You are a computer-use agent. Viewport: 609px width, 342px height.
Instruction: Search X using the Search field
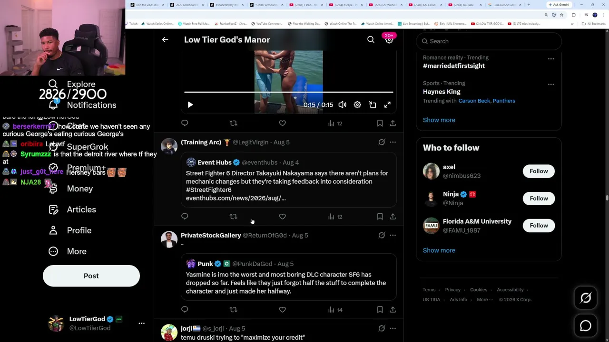pyautogui.click(x=489, y=41)
